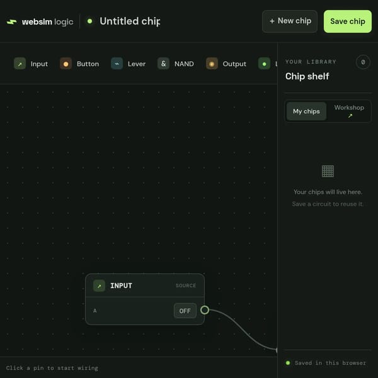Click the 'Click a pin to start wiring' hint
Screen dimensions: 378x378
52,368
